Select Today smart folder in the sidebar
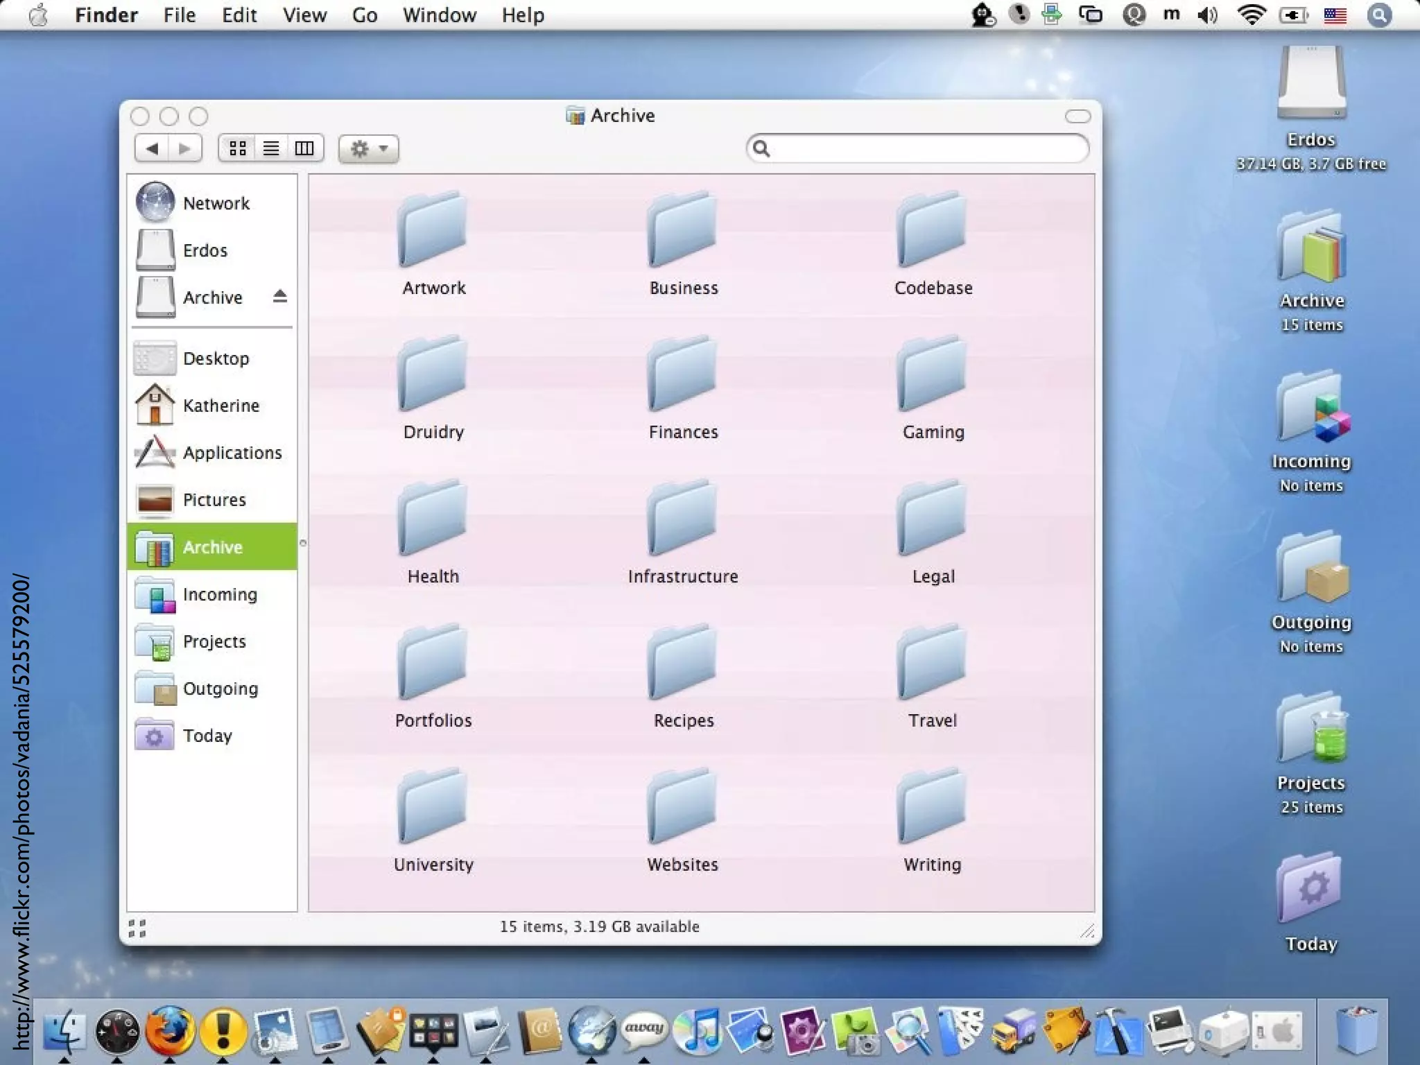The width and height of the screenshot is (1420, 1065). coord(212,736)
